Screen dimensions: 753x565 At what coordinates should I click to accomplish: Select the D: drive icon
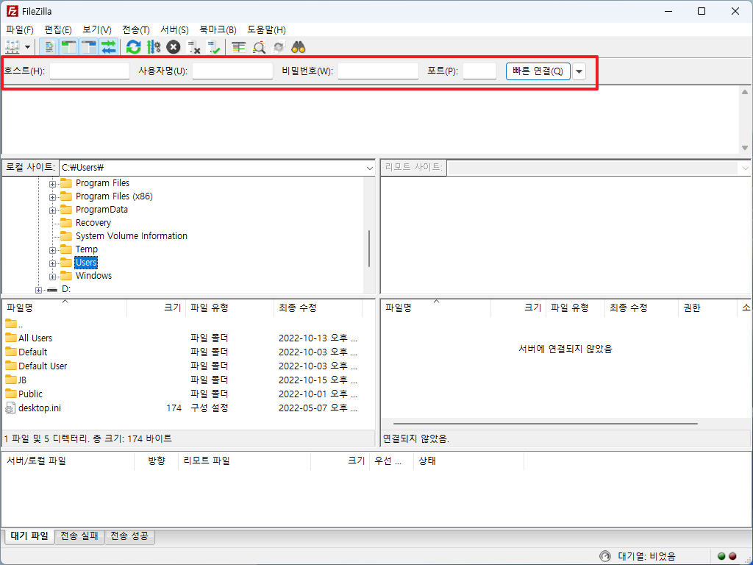click(52, 289)
